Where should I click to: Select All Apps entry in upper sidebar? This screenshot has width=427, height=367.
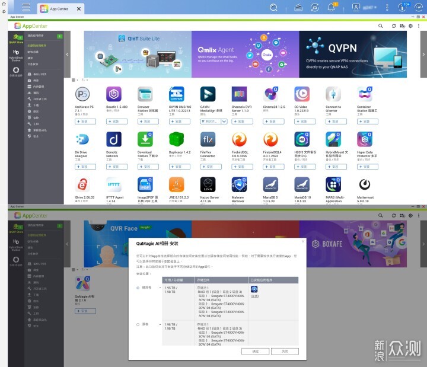click(45, 46)
